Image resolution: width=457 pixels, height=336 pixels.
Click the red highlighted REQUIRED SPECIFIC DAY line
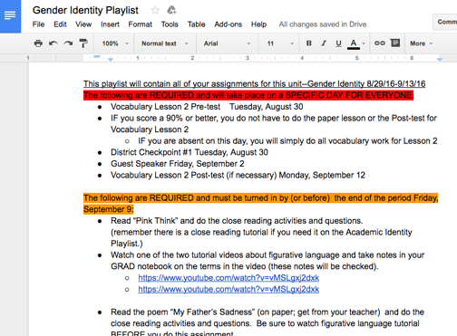point(248,95)
